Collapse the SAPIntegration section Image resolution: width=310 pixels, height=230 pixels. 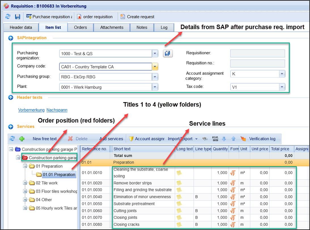click(11, 38)
